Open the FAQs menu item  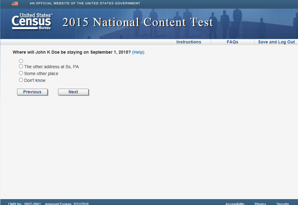tap(232, 42)
